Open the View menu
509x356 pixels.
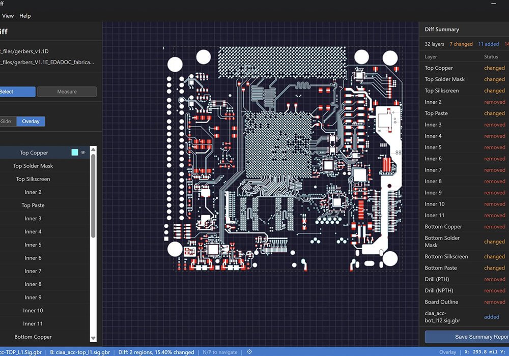(x=8, y=16)
